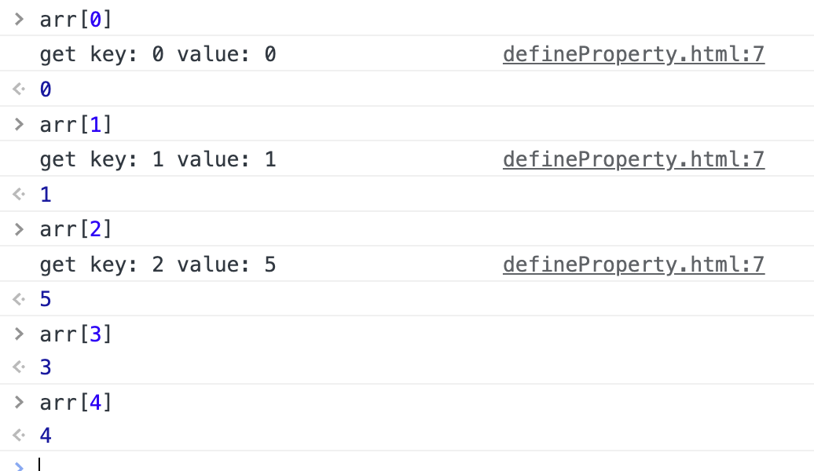Click the returned value 0
Screen dimensions: 814x471
click(x=46, y=90)
